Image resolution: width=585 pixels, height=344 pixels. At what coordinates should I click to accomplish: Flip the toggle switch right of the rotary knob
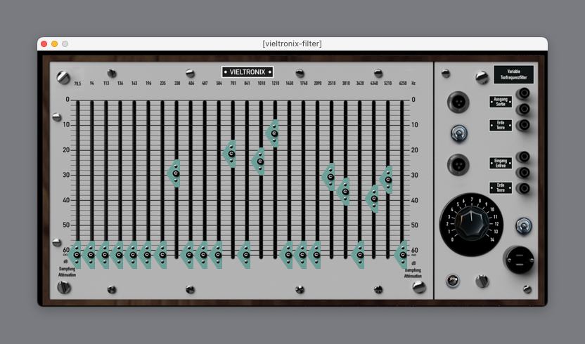pos(522,225)
